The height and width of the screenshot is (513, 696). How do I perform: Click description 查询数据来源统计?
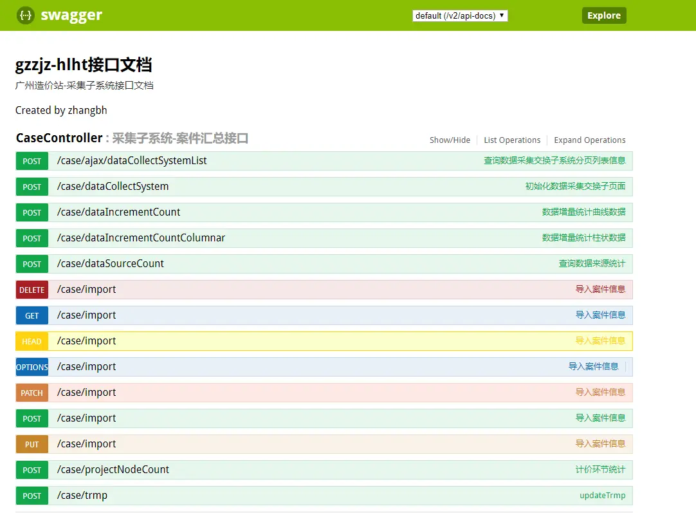point(592,264)
